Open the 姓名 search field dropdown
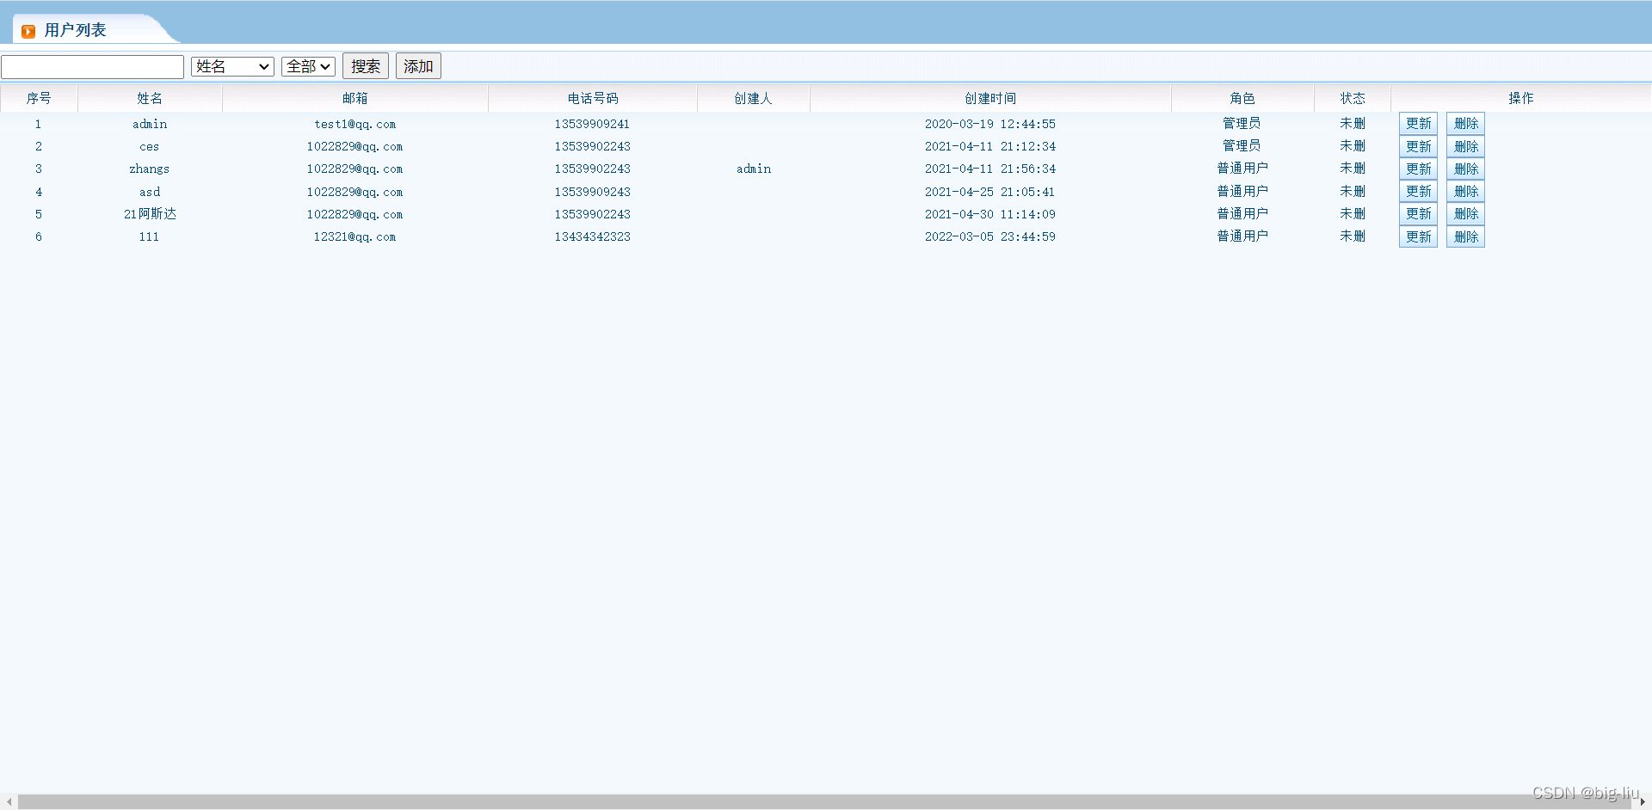The height and width of the screenshot is (810, 1652). (x=232, y=67)
